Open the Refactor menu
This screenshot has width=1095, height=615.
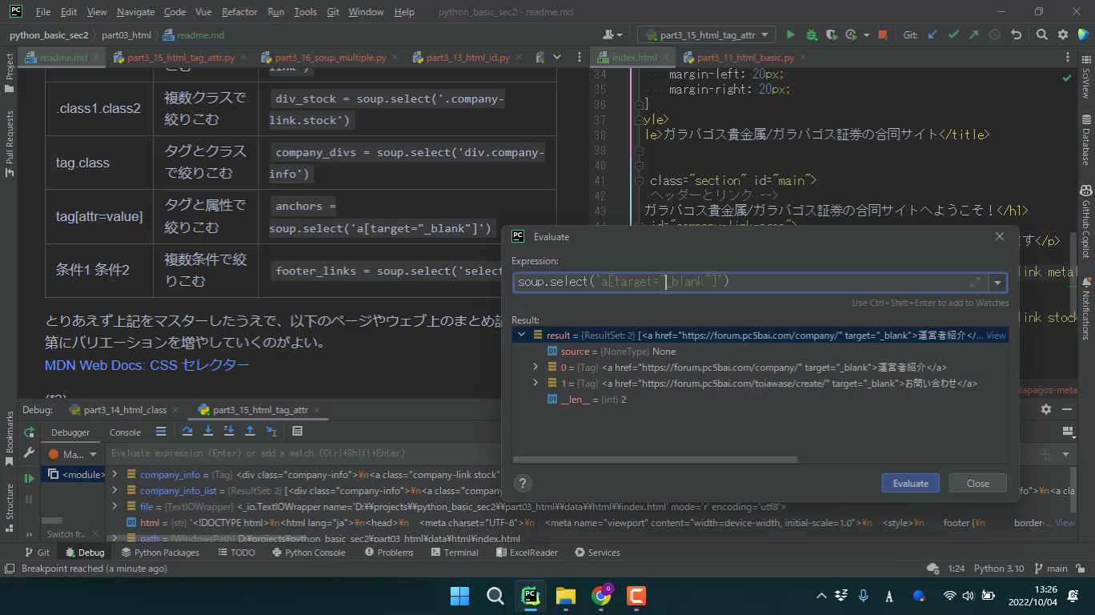239,12
